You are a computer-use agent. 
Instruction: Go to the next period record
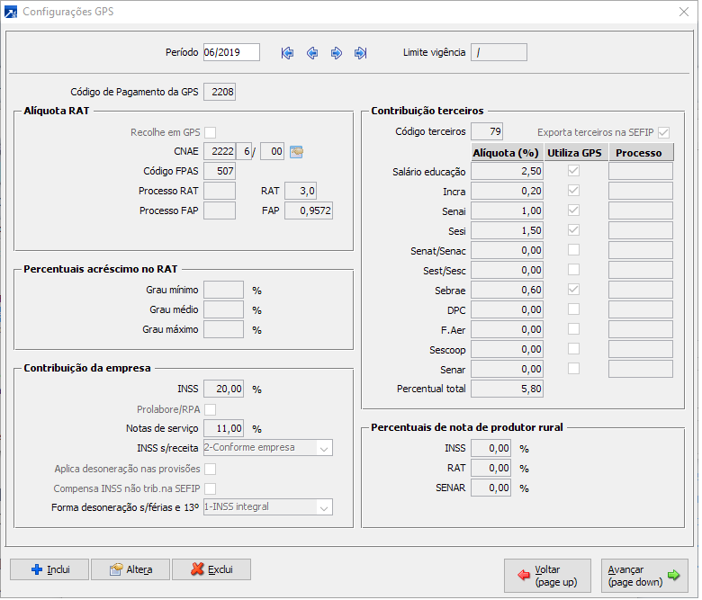337,53
